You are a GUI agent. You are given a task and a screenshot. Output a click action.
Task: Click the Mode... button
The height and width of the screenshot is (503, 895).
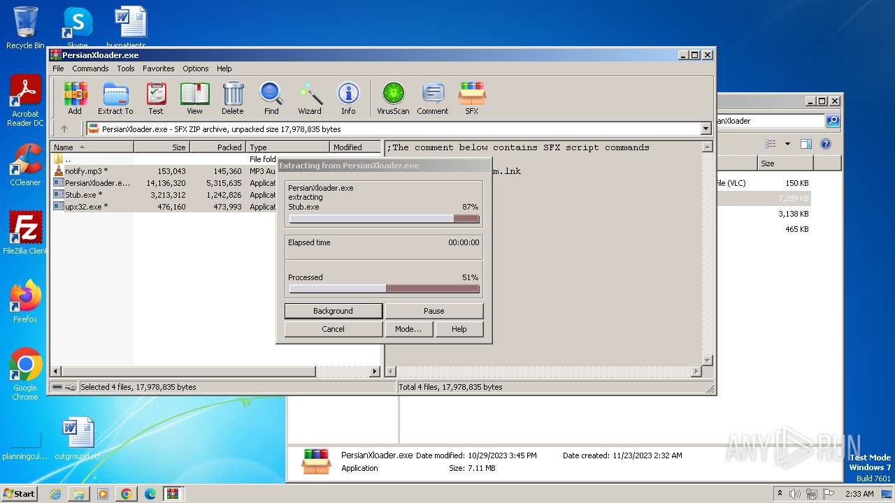[408, 329]
